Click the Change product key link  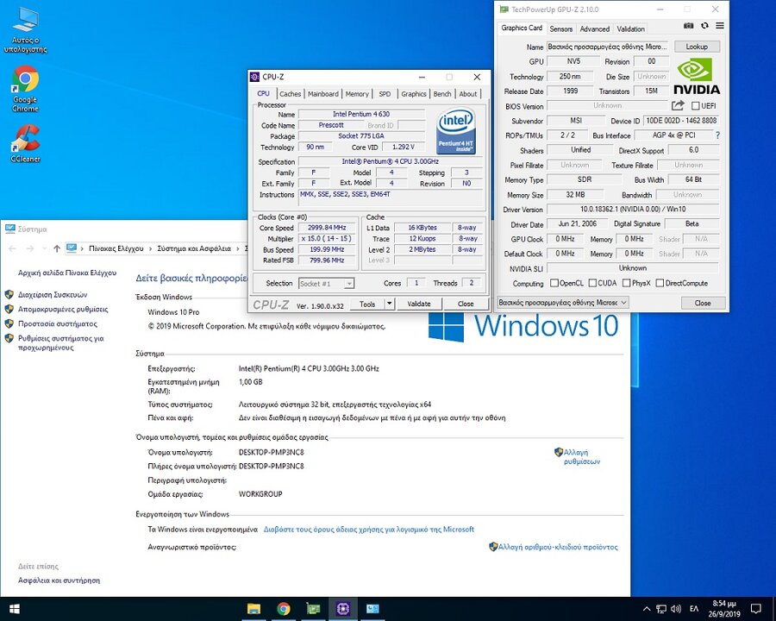point(558,547)
